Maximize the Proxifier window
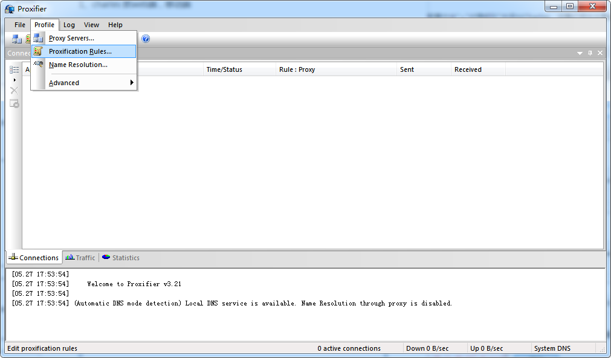The width and height of the screenshot is (611, 358). pos(570,7)
